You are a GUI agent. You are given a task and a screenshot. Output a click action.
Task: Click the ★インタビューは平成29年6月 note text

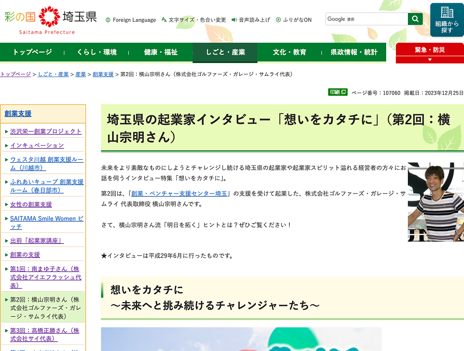167,255
